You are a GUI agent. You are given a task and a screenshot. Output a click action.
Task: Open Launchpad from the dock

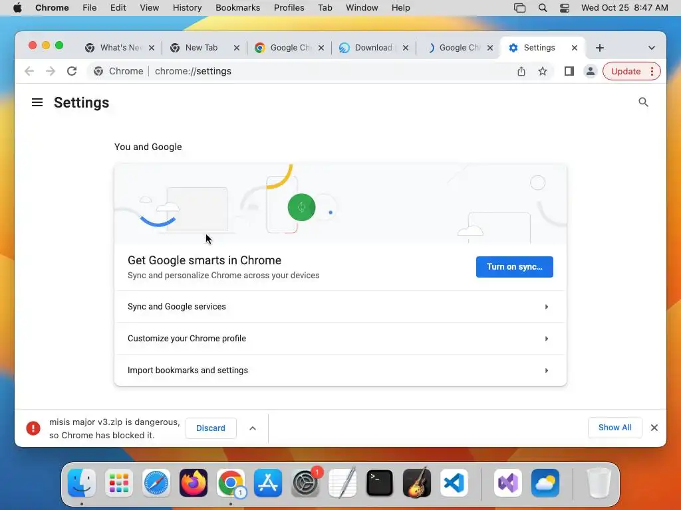click(119, 483)
